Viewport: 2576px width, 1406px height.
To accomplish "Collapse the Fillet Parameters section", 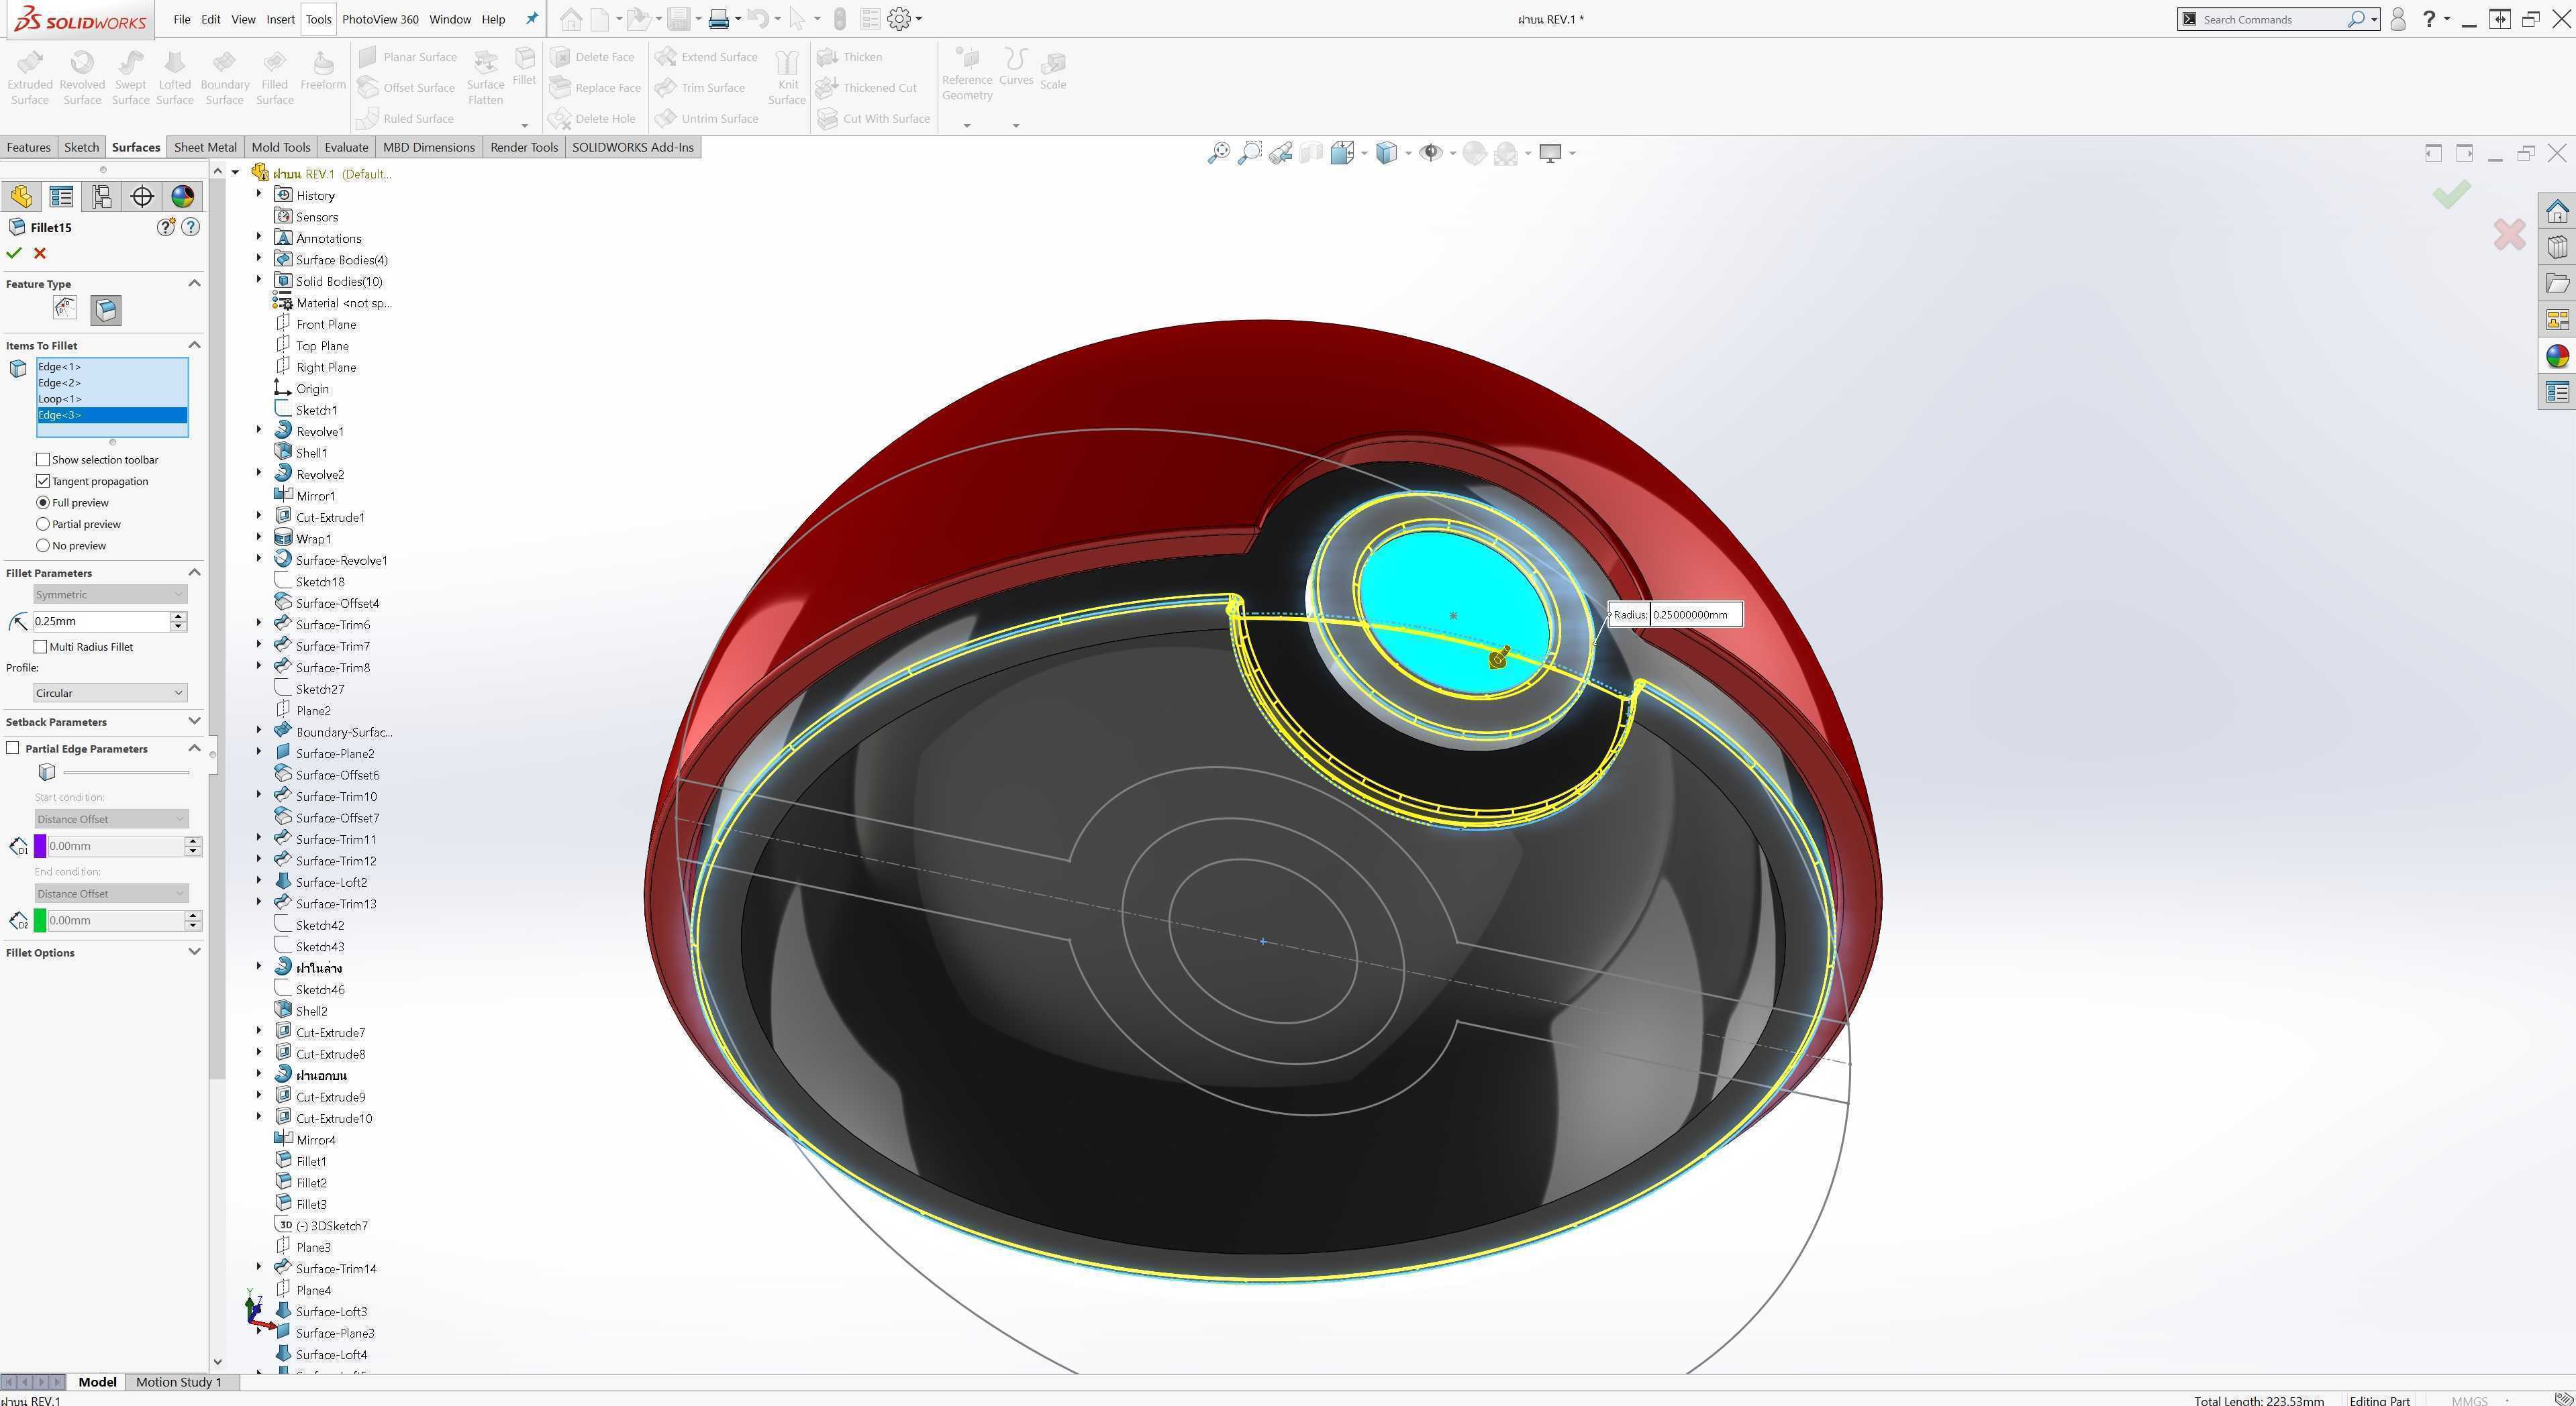I will click(x=194, y=573).
